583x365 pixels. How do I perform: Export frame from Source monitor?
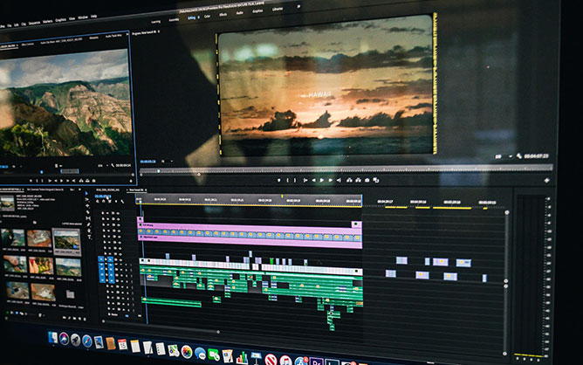[x=93, y=181]
